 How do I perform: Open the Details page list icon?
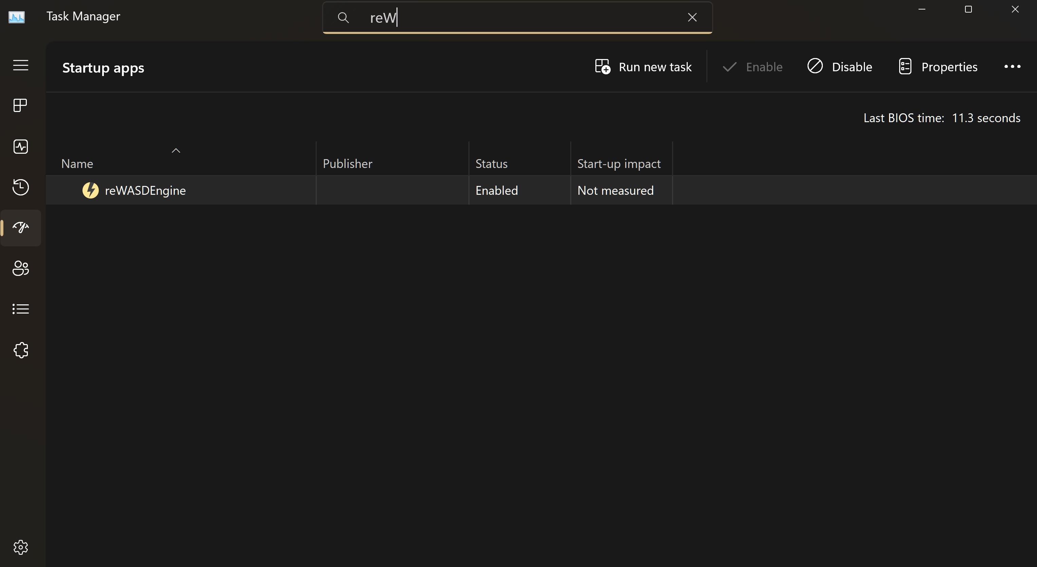pos(20,309)
